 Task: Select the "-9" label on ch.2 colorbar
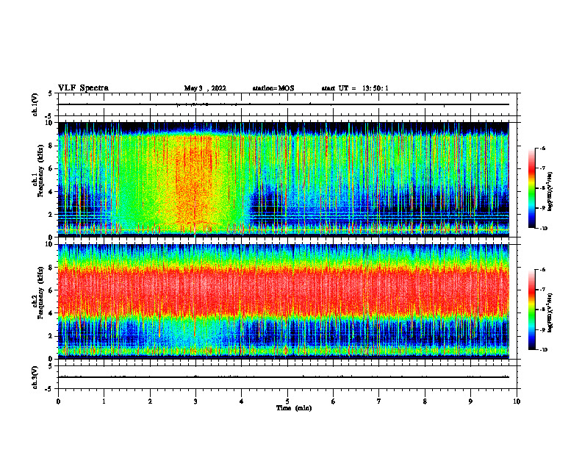tap(543, 329)
